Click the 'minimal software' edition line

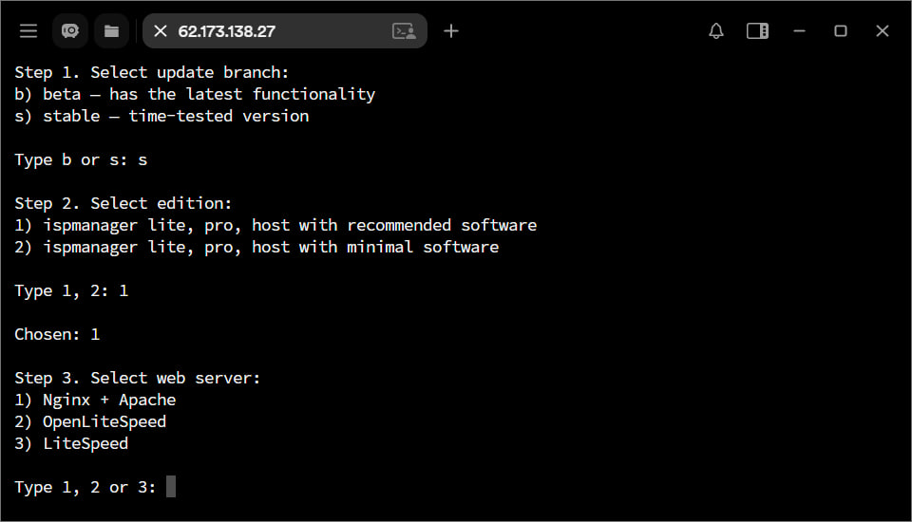coord(256,247)
